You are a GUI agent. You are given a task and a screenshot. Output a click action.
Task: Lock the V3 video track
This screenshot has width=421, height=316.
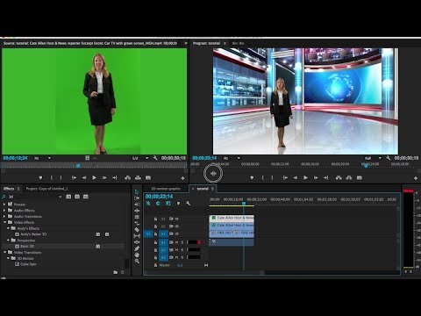point(155,219)
